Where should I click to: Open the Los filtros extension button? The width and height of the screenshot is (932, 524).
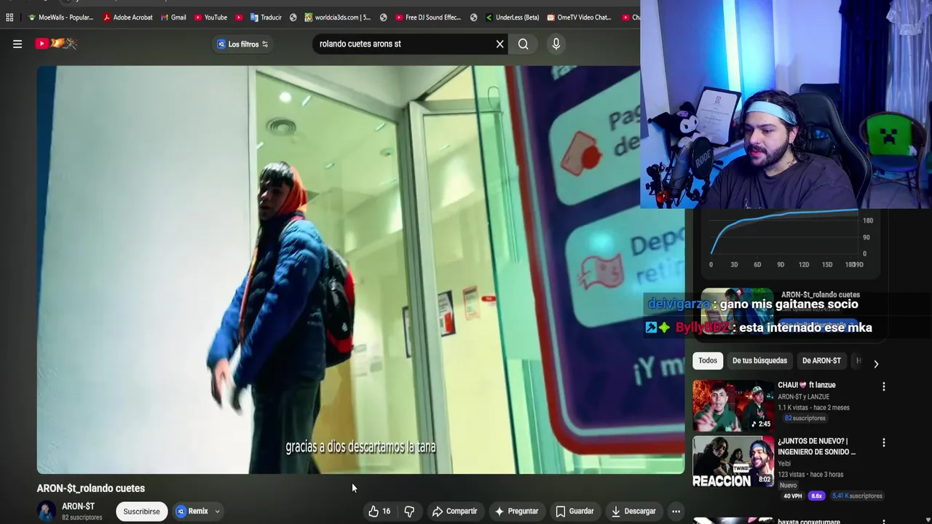tap(242, 44)
